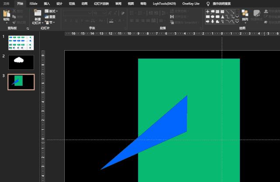Open the iSlide ribbon tab
The image size is (280, 182).
click(33, 3)
